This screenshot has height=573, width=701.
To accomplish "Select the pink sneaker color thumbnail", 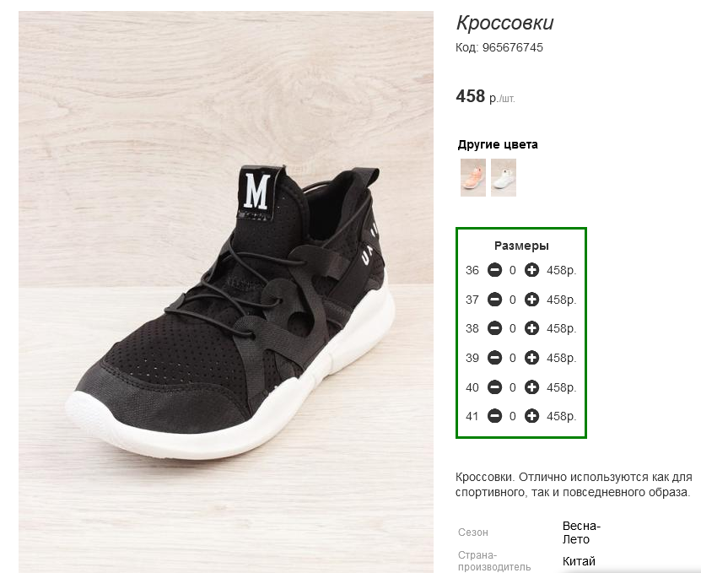I will point(473,177).
